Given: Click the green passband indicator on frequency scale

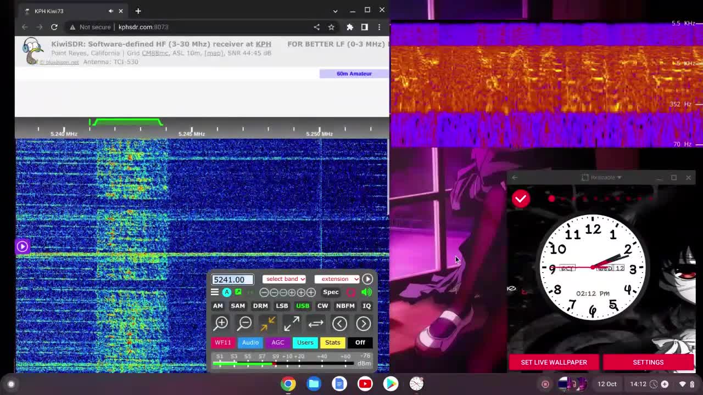Looking at the screenshot, I should point(127,122).
